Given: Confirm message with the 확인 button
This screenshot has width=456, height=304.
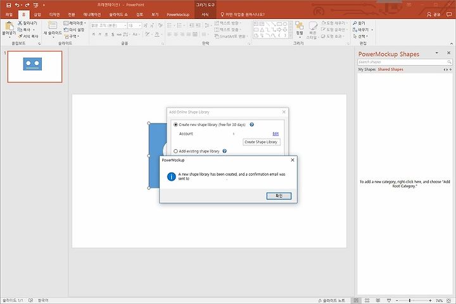Looking at the screenshot, I should pyautogui.click(x=279, y=196).
